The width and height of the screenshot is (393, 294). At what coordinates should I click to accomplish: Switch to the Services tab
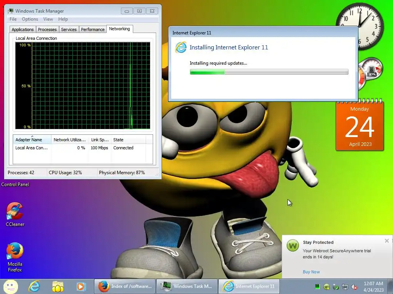pos(69,29)
